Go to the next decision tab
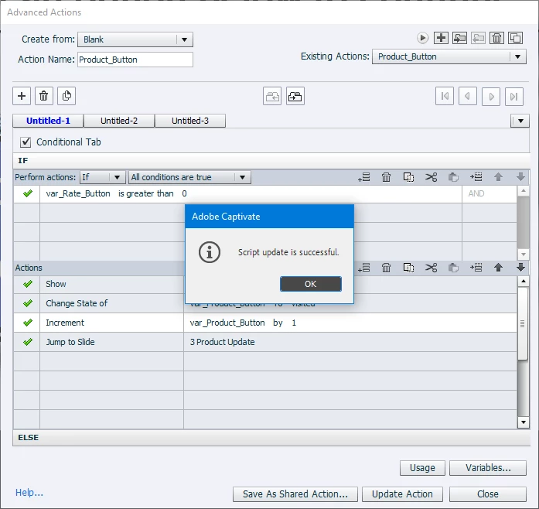Screen dimensions: 539x509 click(491, 96)
